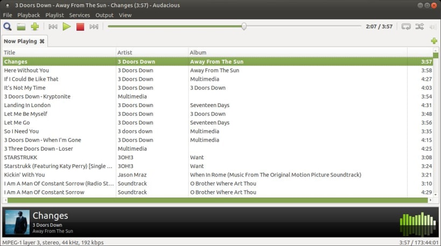The image size is (441, 246).
Task: Select the song "Changes" in playlist
Action: click(x=218, y=61)
